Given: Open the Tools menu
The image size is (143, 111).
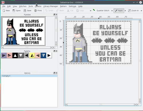Looking at the screenshot, I should (31, 6).
